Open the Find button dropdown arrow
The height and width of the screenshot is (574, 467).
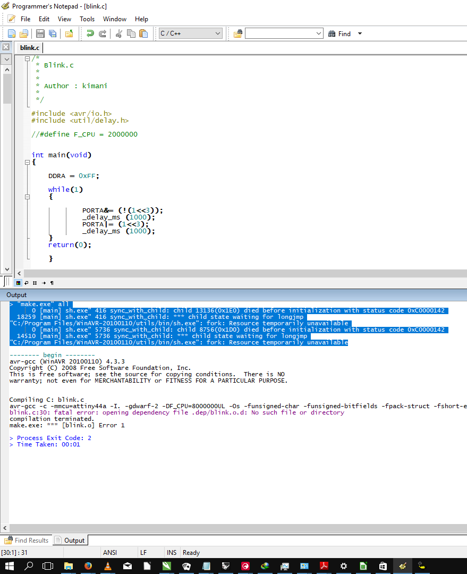(360, 33)
